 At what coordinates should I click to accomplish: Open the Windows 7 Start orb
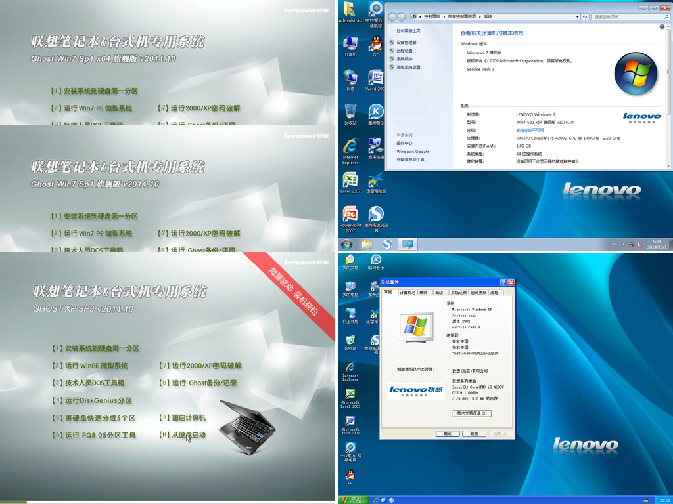click(346, 244)
